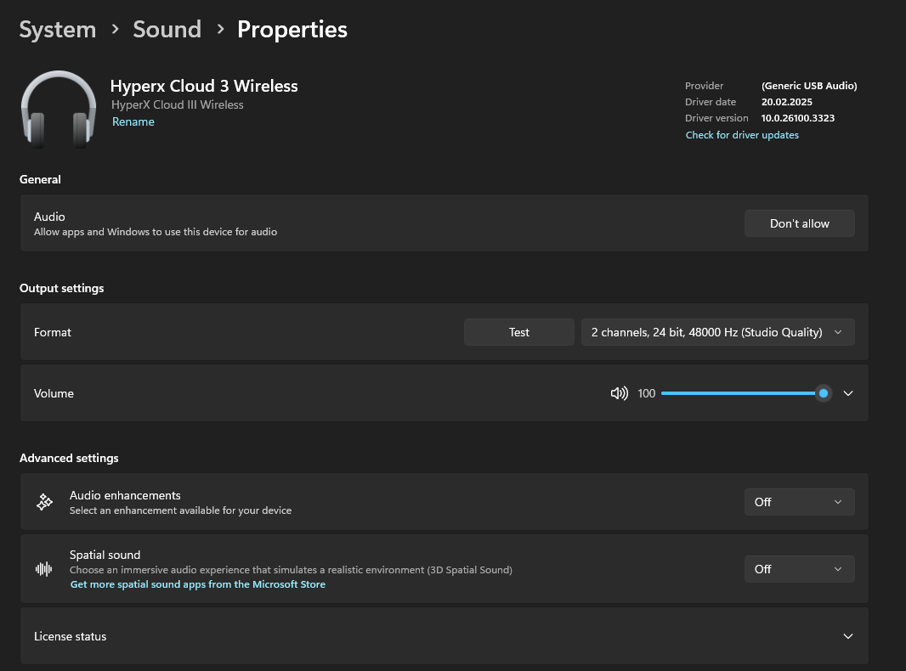
Task: Expand the Volume row chevron
Action: [x=847, y=393]
